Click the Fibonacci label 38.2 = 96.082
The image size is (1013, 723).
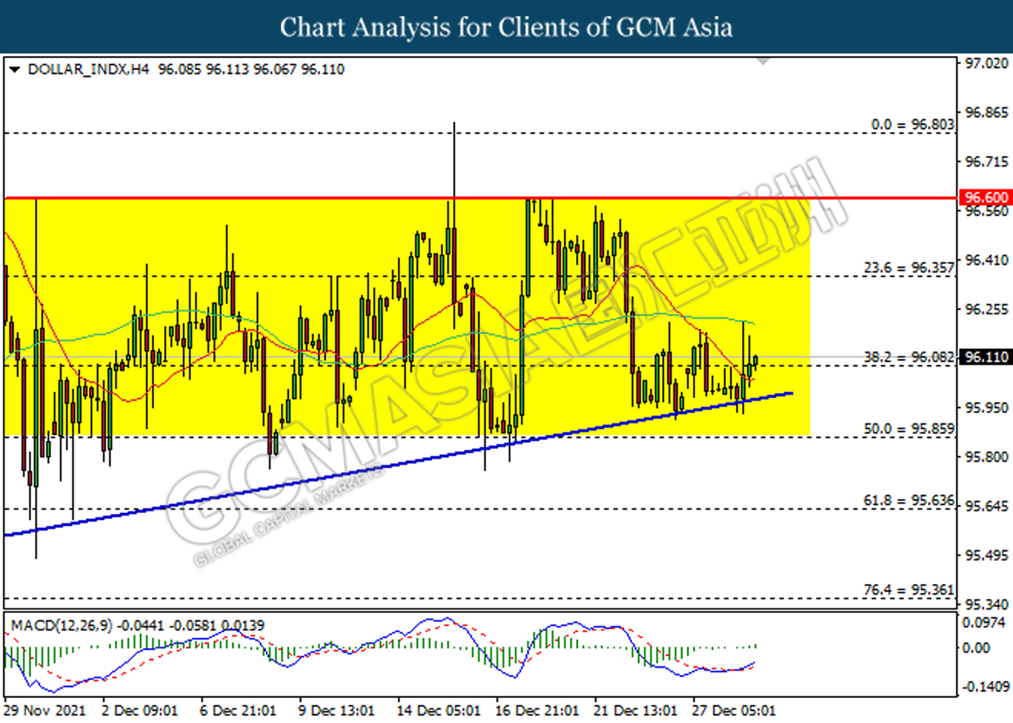(909, 356)
